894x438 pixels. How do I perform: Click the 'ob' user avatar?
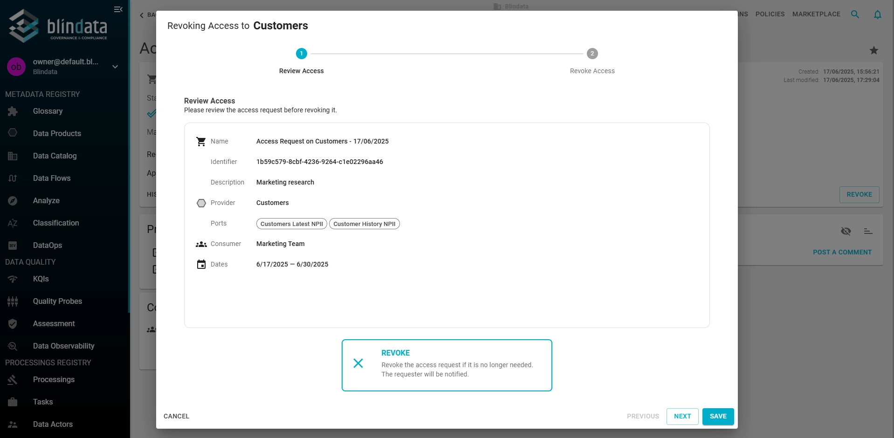click(16, 67)
